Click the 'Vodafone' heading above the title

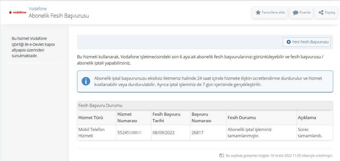point(38,9)
